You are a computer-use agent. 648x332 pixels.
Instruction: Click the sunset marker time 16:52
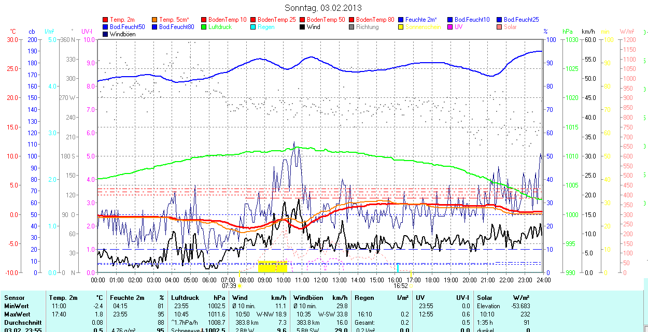point(400,285)
